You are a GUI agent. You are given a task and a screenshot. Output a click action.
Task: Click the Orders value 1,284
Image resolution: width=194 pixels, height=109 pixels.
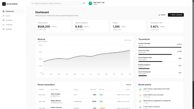click(x=116, y=27)
